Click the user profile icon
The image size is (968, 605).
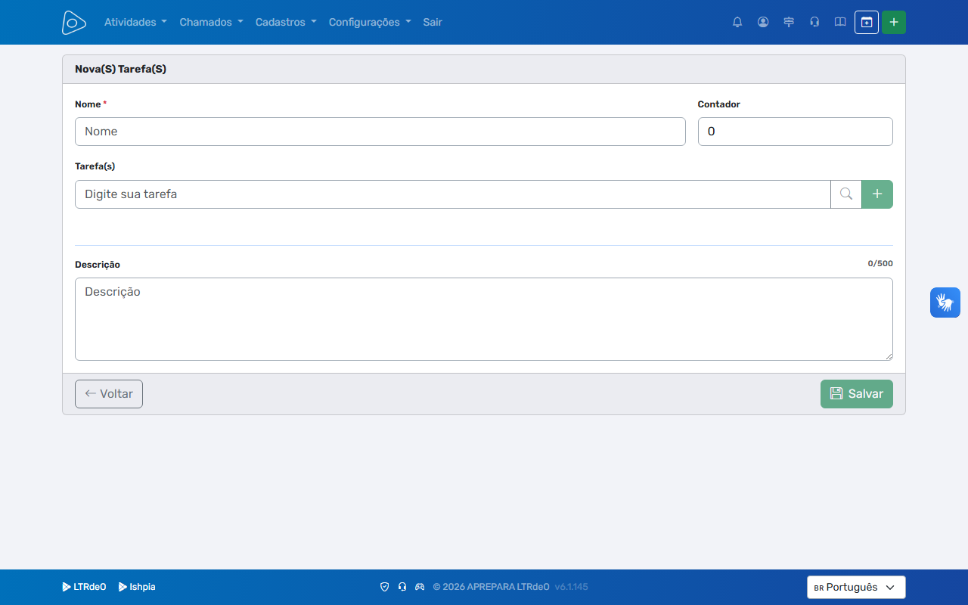pos(763,22)
